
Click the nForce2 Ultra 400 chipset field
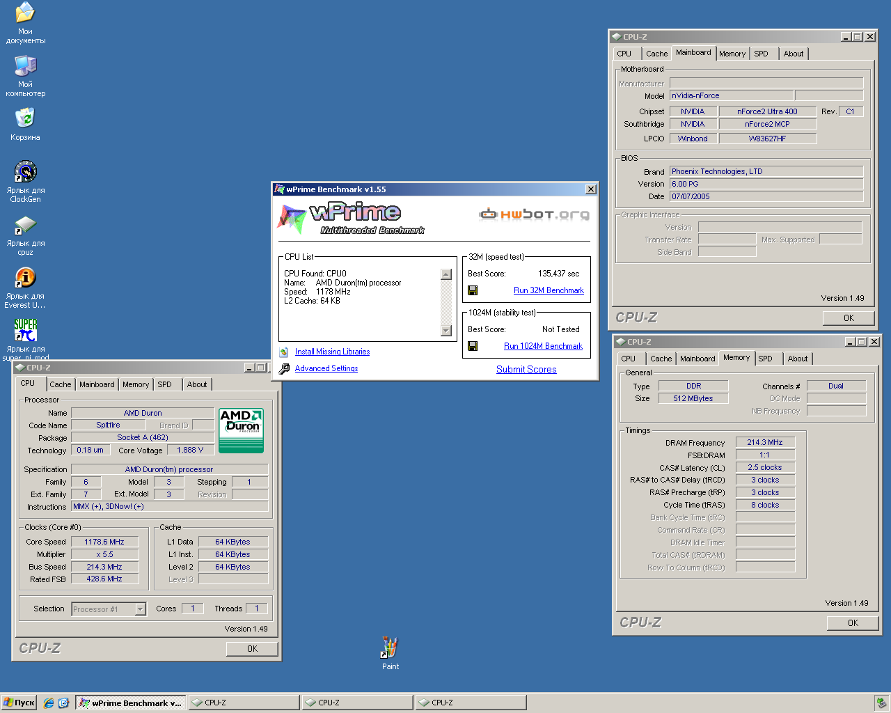767,111
